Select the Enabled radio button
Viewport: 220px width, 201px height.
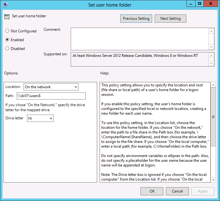coord(7,40)
